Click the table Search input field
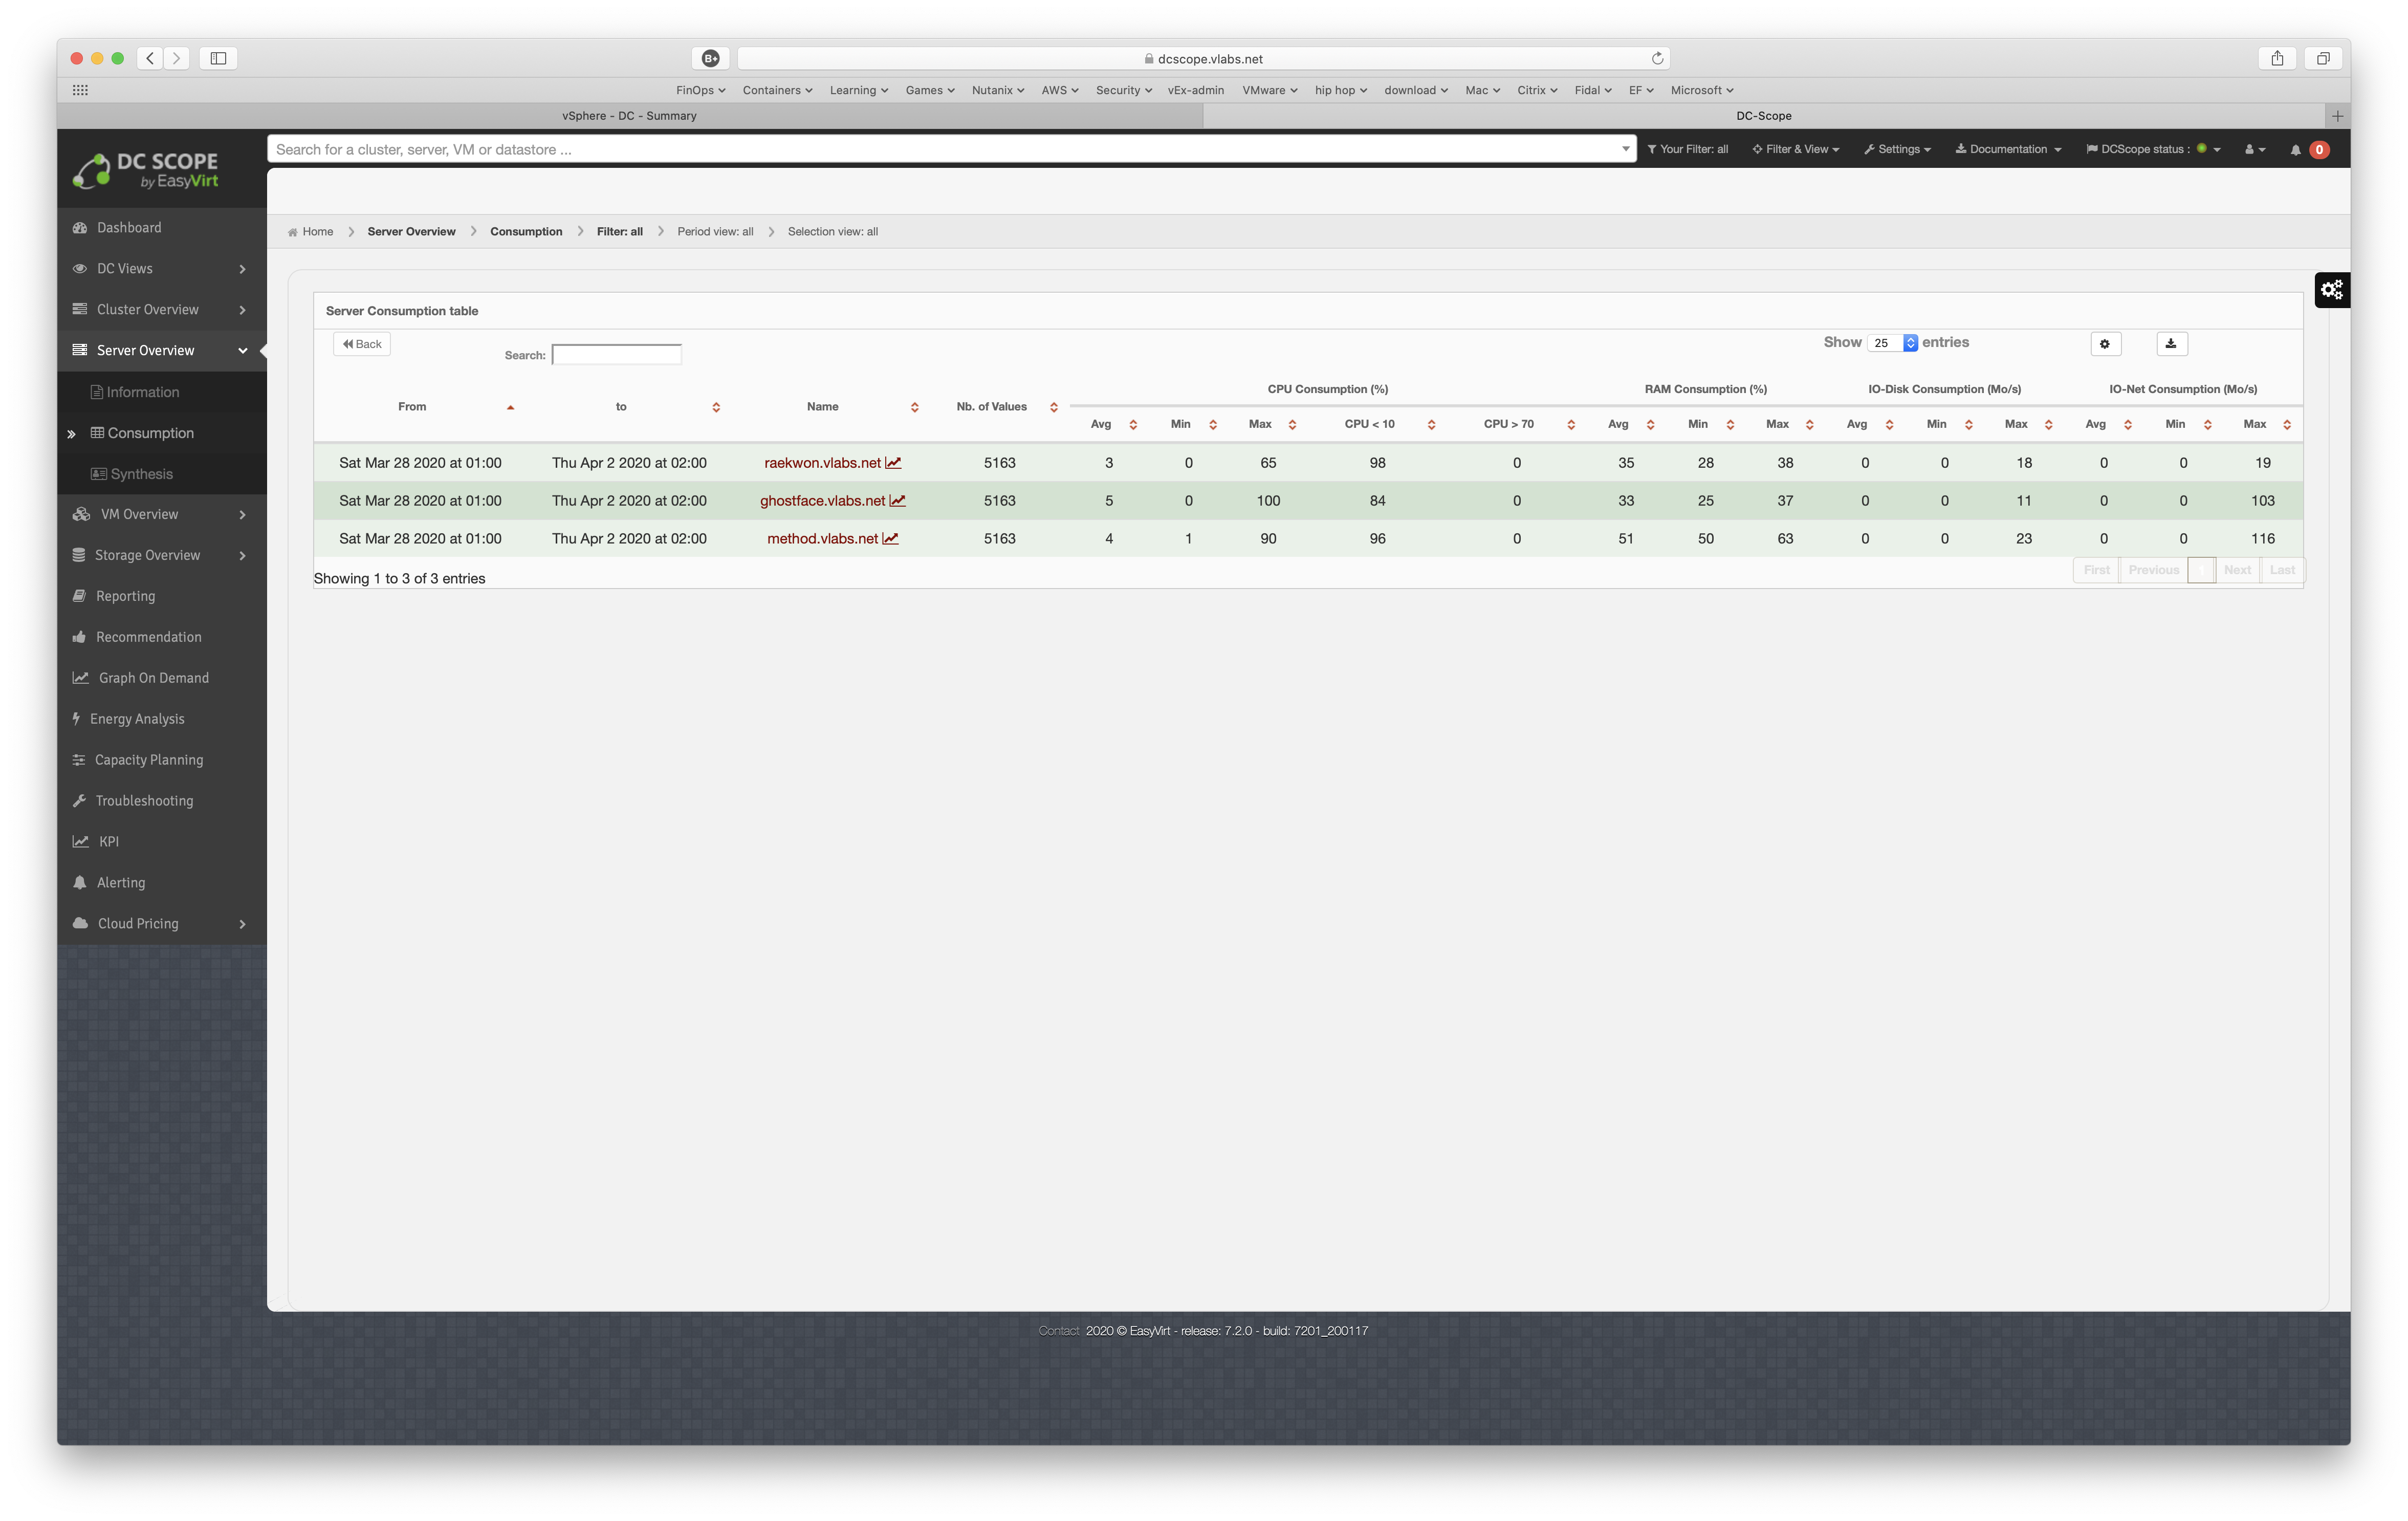This screenshot has height=1521, width=2408. (x=616, y=354)
